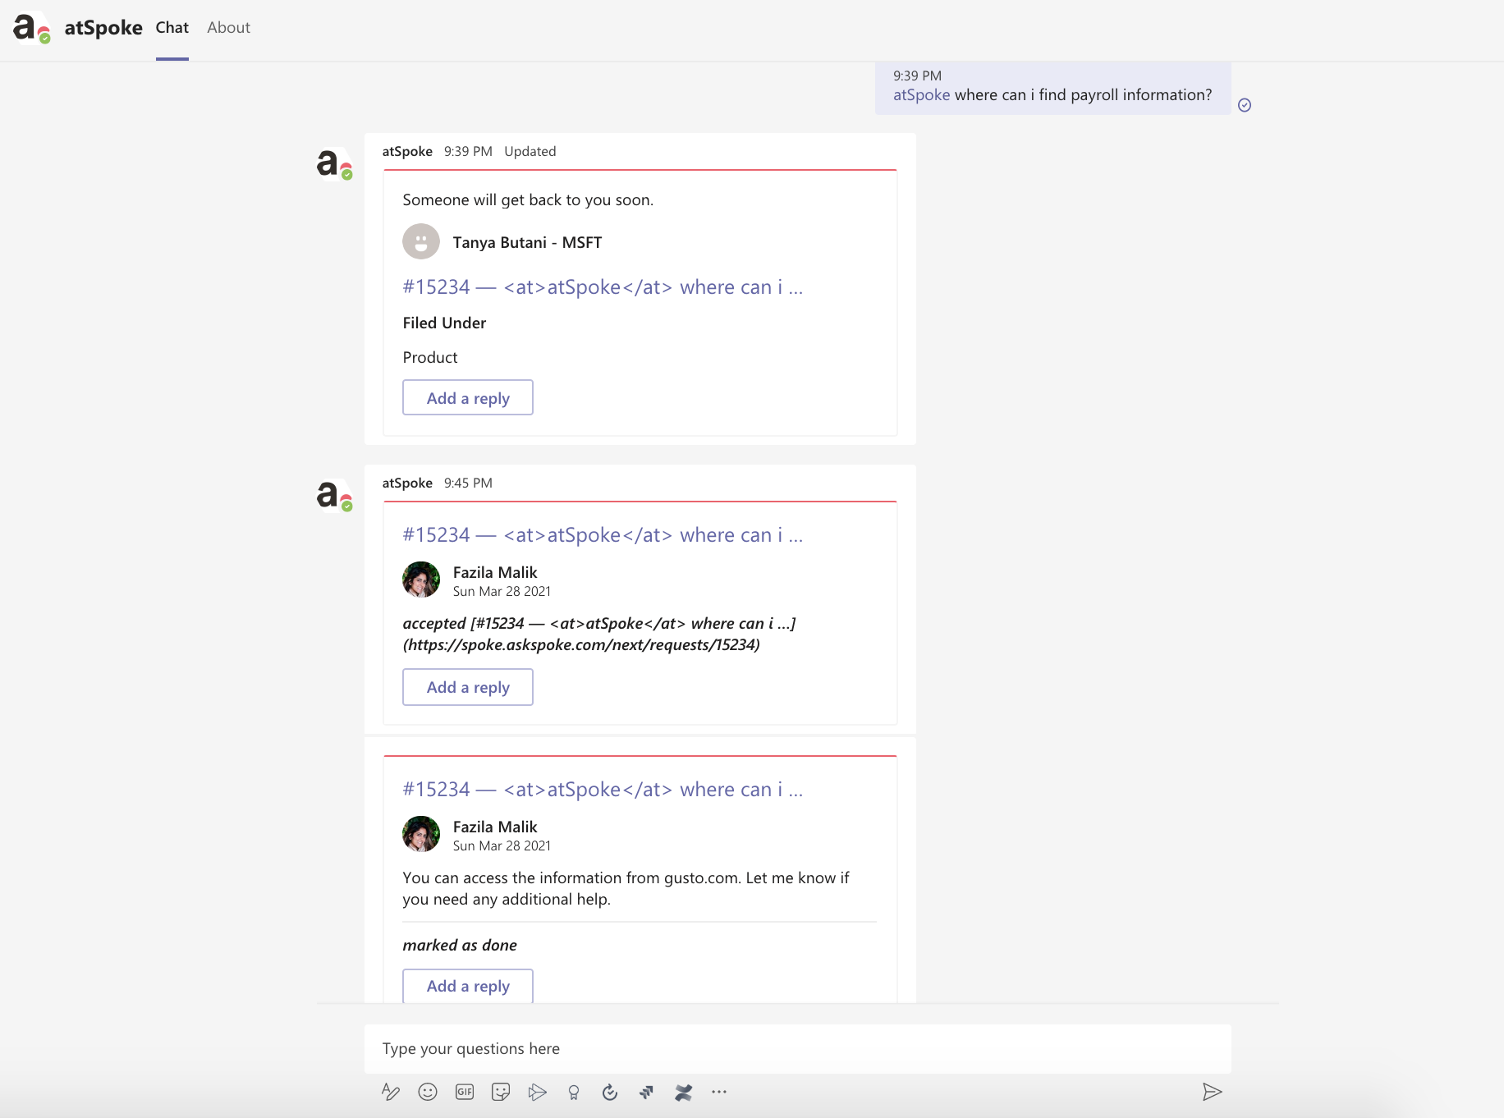Click the 'Filed Under' label

[444, 323]
